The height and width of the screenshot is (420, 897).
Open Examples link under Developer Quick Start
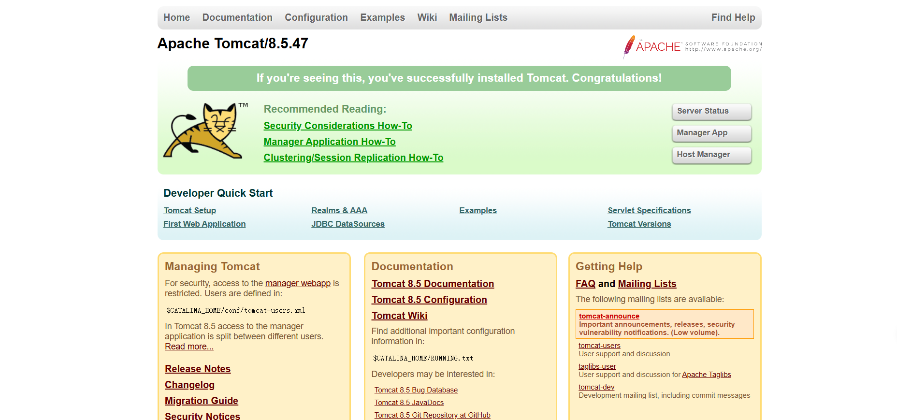click(478, 210)
